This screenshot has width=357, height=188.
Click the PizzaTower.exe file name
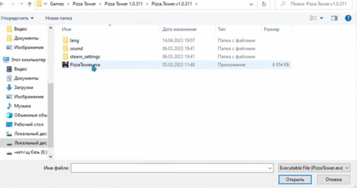click(85, 65)
